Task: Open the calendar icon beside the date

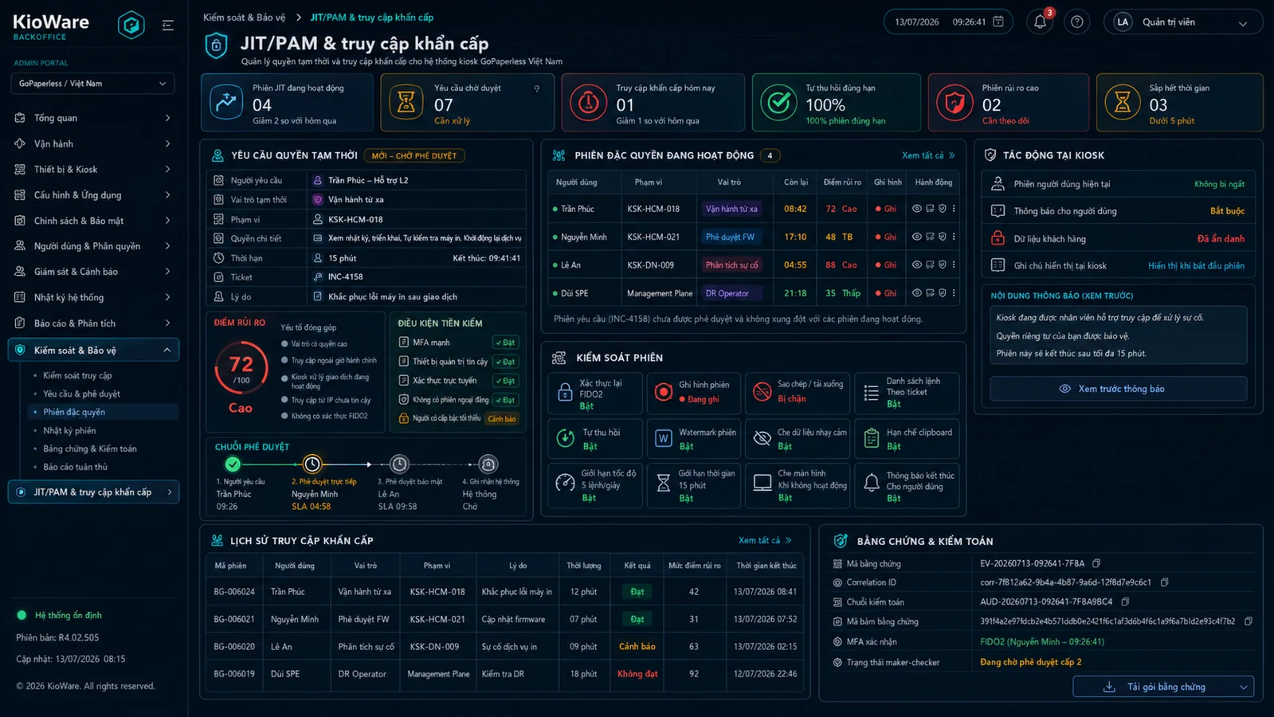Action: [998, 22]
